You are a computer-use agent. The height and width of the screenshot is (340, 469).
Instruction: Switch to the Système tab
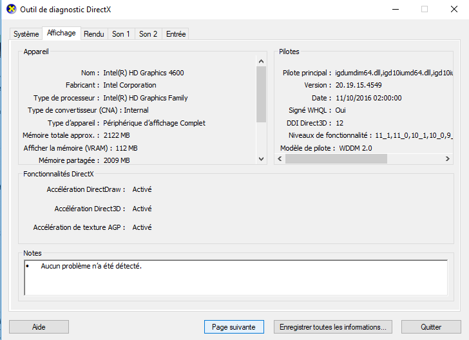coord(26,34)
